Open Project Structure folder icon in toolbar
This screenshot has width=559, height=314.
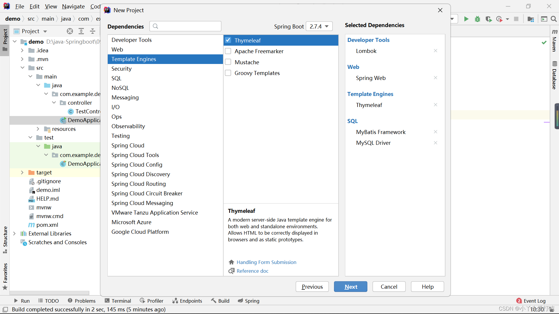(531, 19)
